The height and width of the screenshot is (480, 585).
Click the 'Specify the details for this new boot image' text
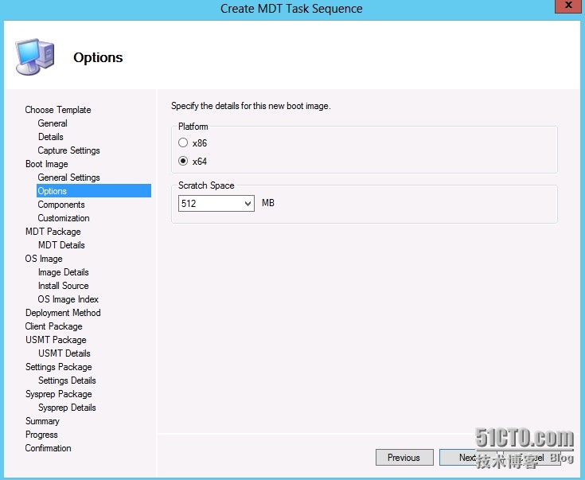click(x=251, y=106)
